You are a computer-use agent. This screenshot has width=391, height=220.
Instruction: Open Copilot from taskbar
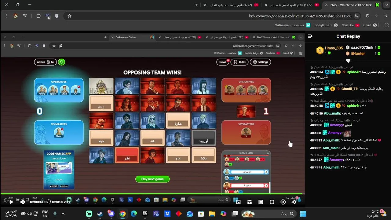click(x=223, y=214)
